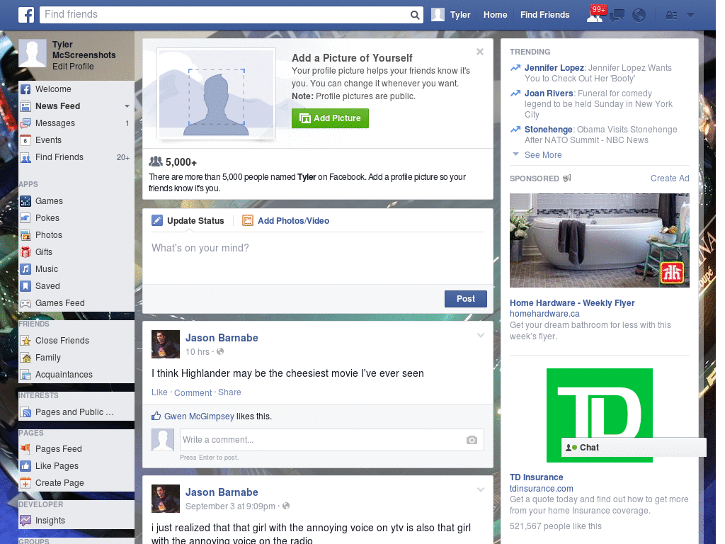This screenshot has height=544, width=725.
Task: Click the Create Ad link
Action: click(x=670, y=178)
